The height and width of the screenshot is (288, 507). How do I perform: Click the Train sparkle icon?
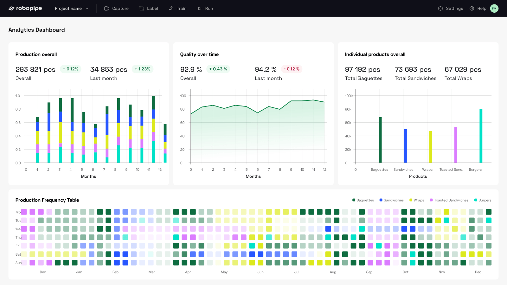pyautogui.click(x=171, y=9)
